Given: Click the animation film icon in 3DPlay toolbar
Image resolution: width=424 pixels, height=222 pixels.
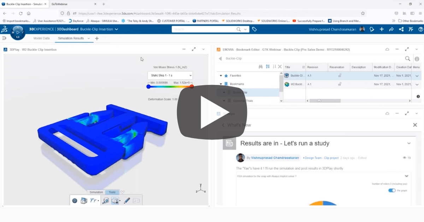Looking at the screenshot, I should [83, 201].
